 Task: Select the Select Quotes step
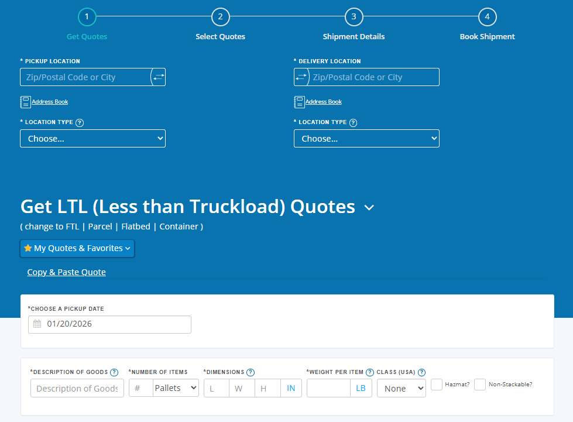tap(220, 17)
